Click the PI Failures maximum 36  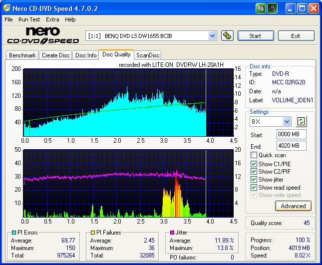coord(151,248)
